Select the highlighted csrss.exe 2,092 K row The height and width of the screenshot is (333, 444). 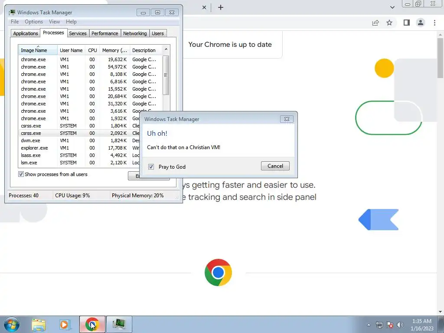[79, 133]
